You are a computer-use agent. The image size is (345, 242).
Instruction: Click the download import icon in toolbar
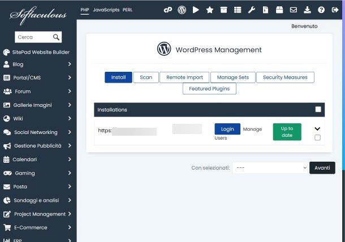pyautogui.click(x=307, y=10)
